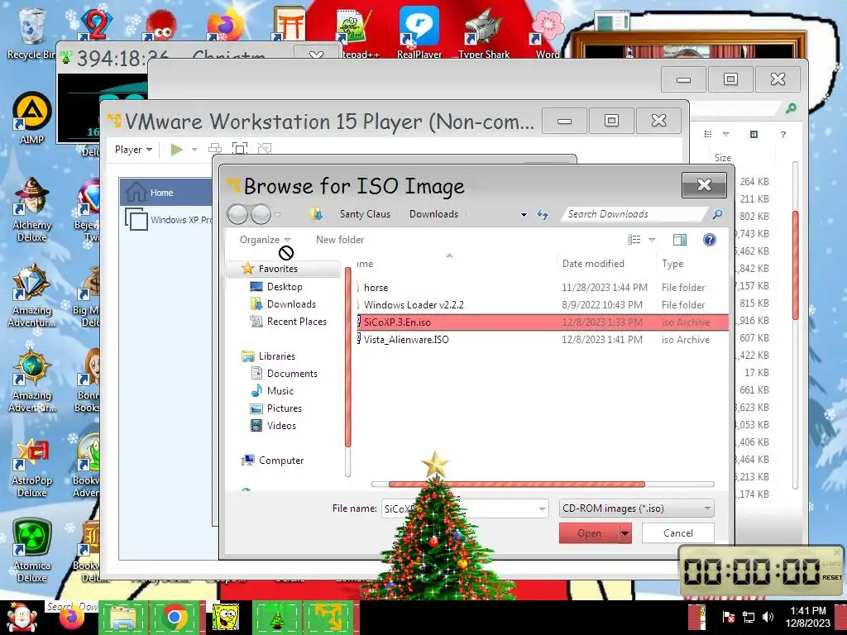Select Windows XP Pro virtual machine entry

[167, 220]
